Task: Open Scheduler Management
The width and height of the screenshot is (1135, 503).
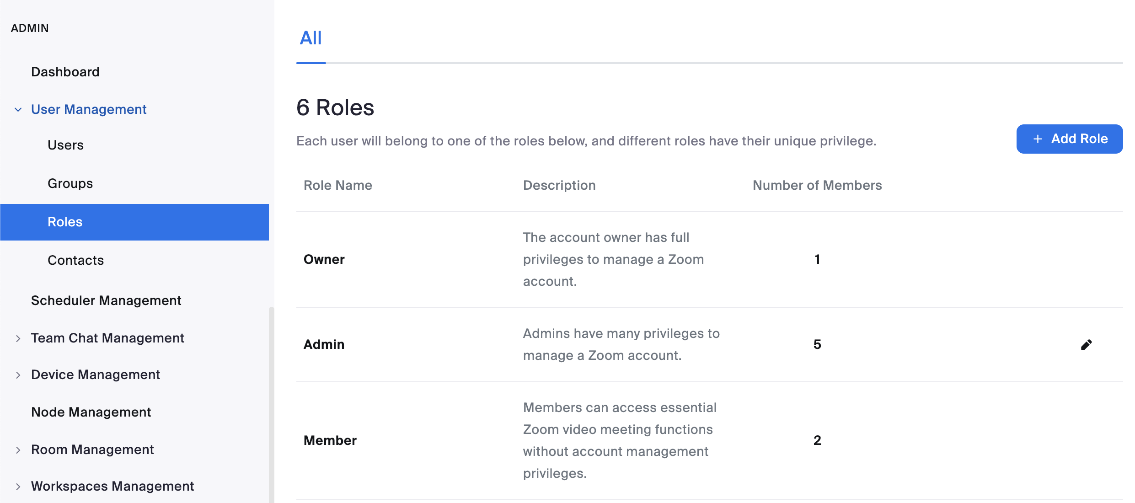Action: pyautogui.click(x=106, y=300)
